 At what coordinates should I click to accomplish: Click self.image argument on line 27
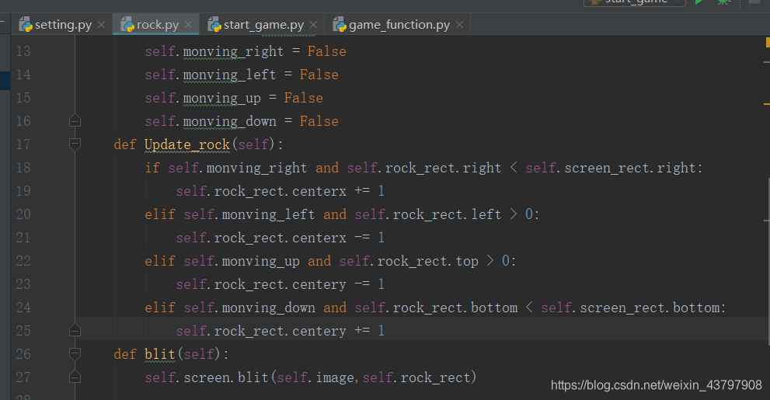[315, 377]
